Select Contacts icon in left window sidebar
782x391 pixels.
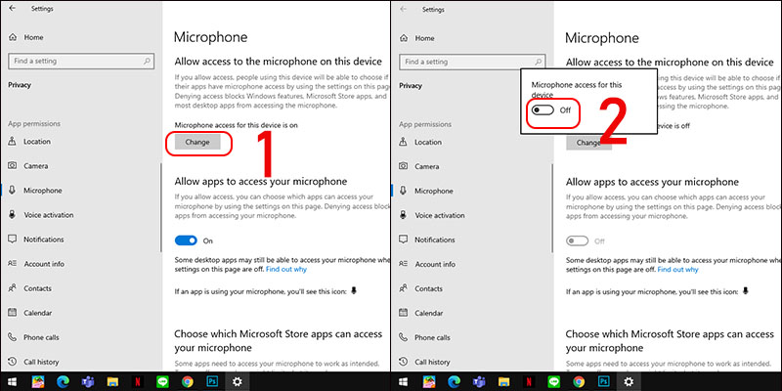pos(13,288)
